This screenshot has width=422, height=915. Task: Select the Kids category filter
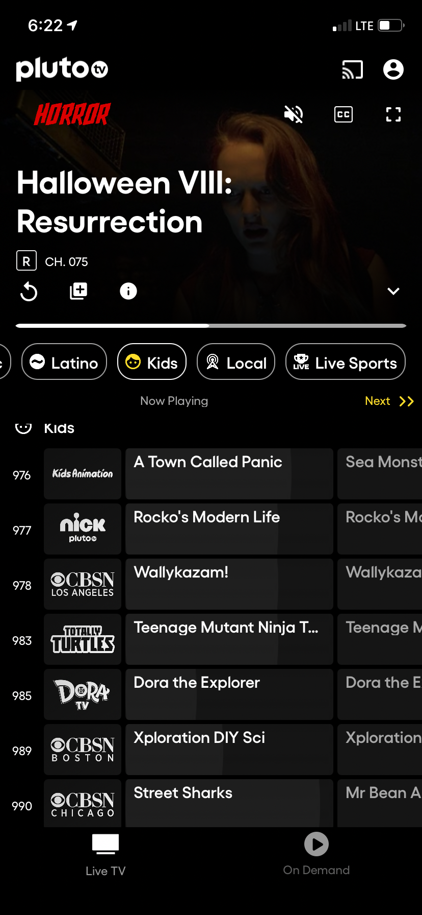[x=152, y=362]
